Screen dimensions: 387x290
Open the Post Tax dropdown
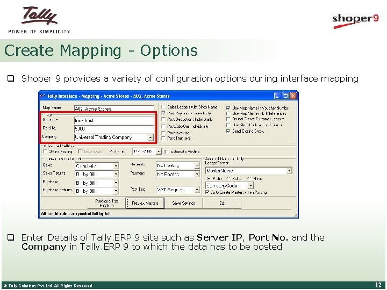(197, 190)
